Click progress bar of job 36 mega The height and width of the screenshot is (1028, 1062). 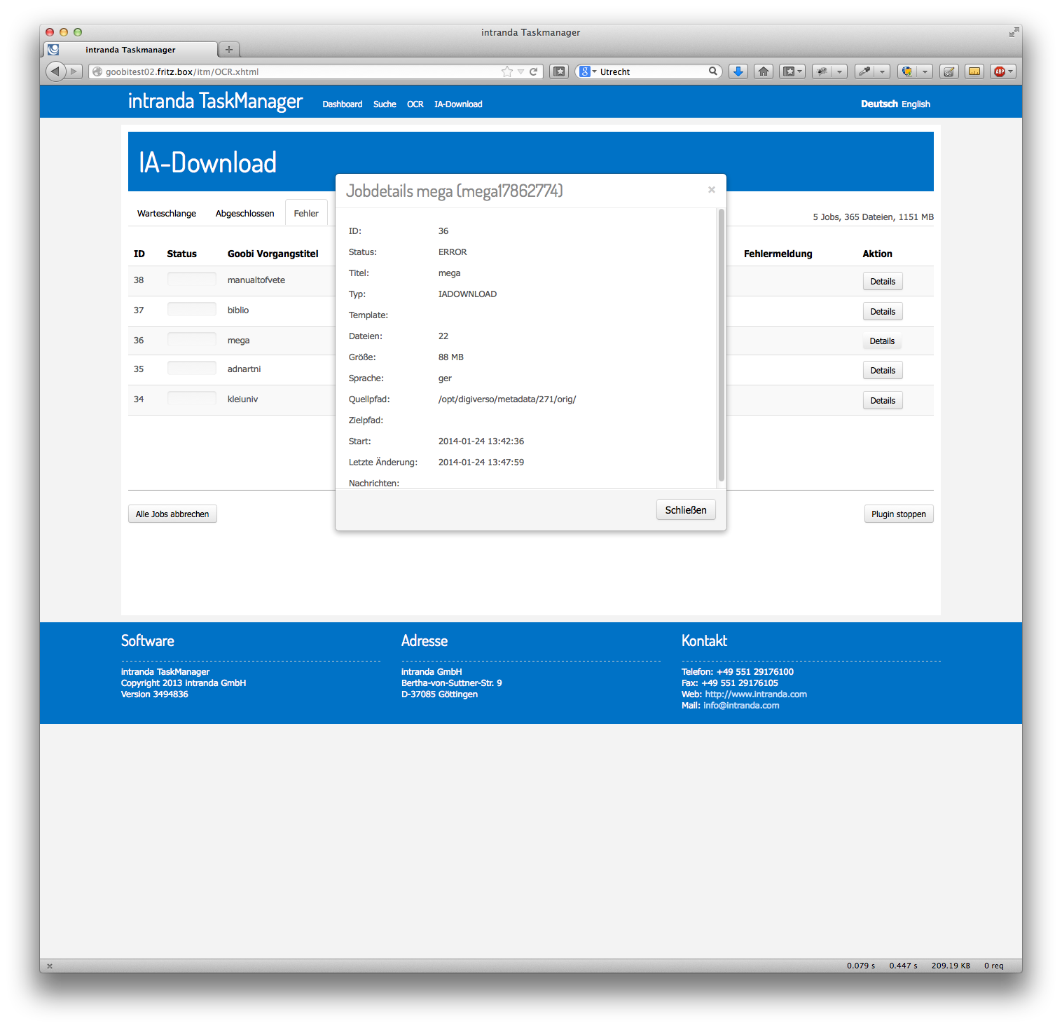192,339
